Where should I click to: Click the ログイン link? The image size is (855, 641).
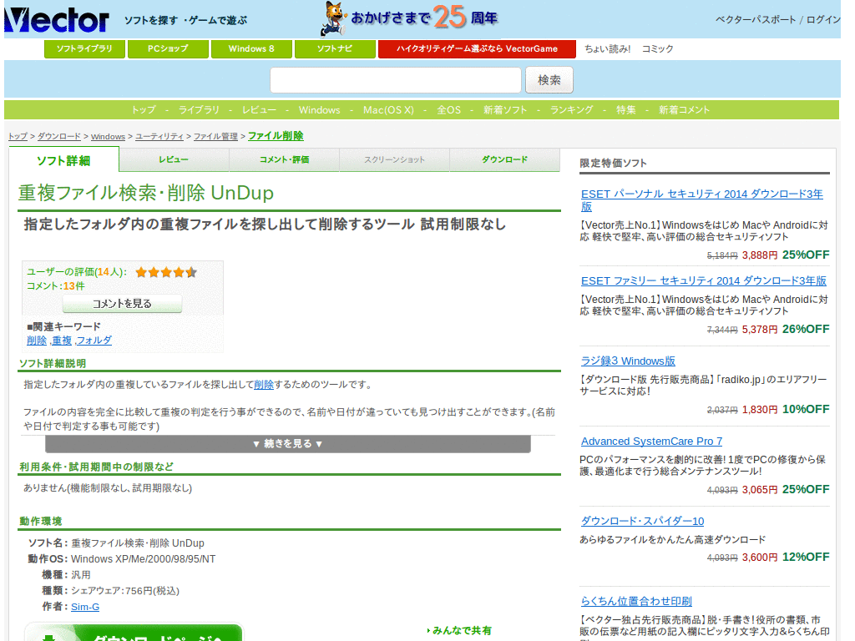823,19
